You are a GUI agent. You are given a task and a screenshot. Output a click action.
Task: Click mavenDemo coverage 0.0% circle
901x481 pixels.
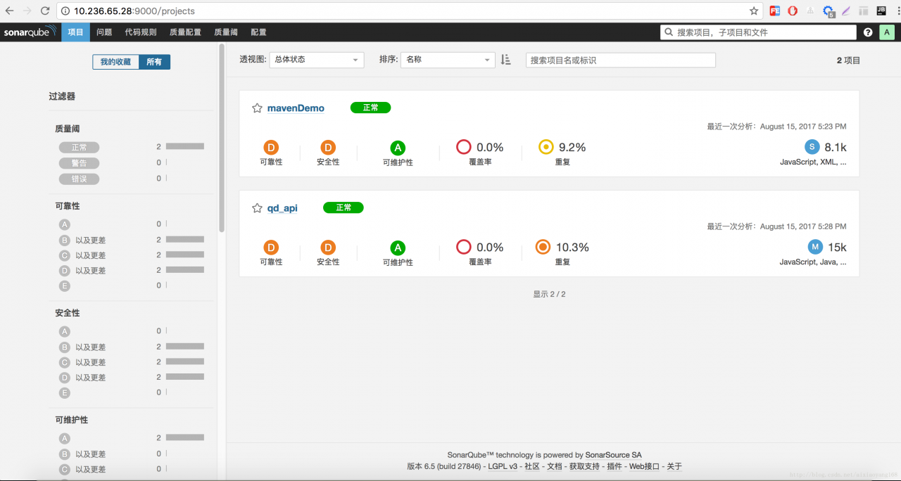[x=463, y=148]
